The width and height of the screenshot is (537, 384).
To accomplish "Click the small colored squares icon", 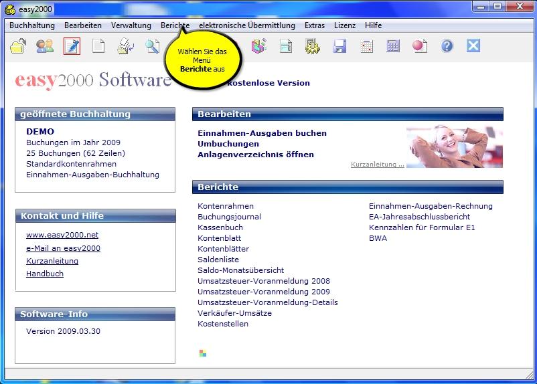I will [x=203, y=353].
